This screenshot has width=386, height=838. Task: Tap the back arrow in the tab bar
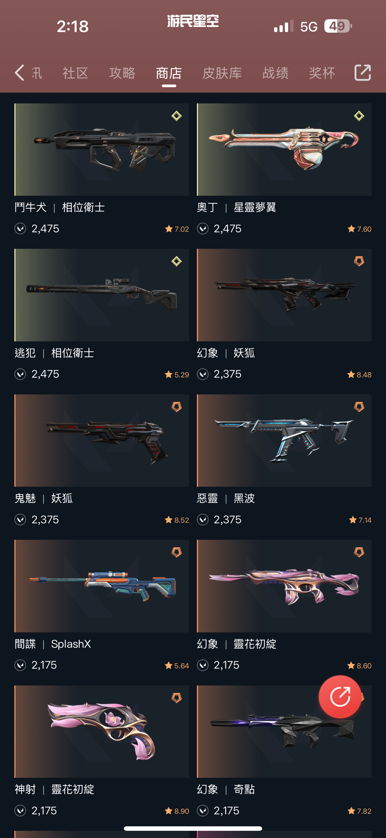19,73
